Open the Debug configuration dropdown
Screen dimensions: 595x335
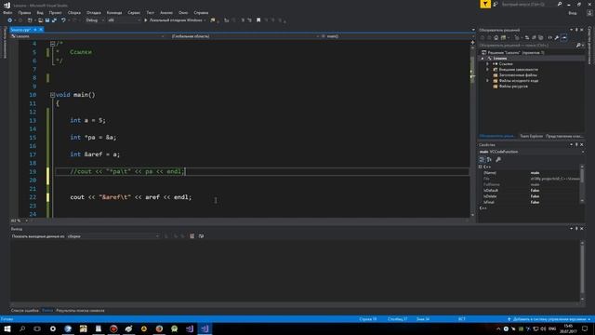[x=95, y=20]
